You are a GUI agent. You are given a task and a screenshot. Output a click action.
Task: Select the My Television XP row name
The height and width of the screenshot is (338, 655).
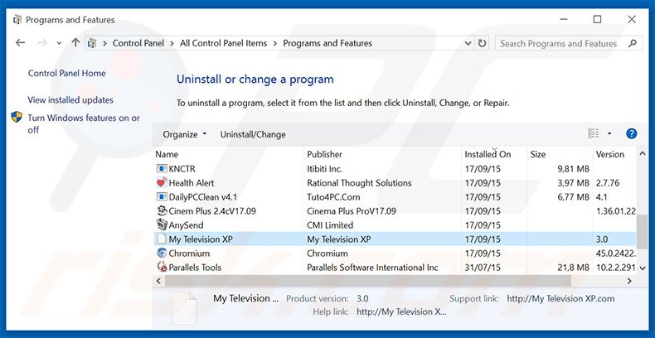coord(201,239)
